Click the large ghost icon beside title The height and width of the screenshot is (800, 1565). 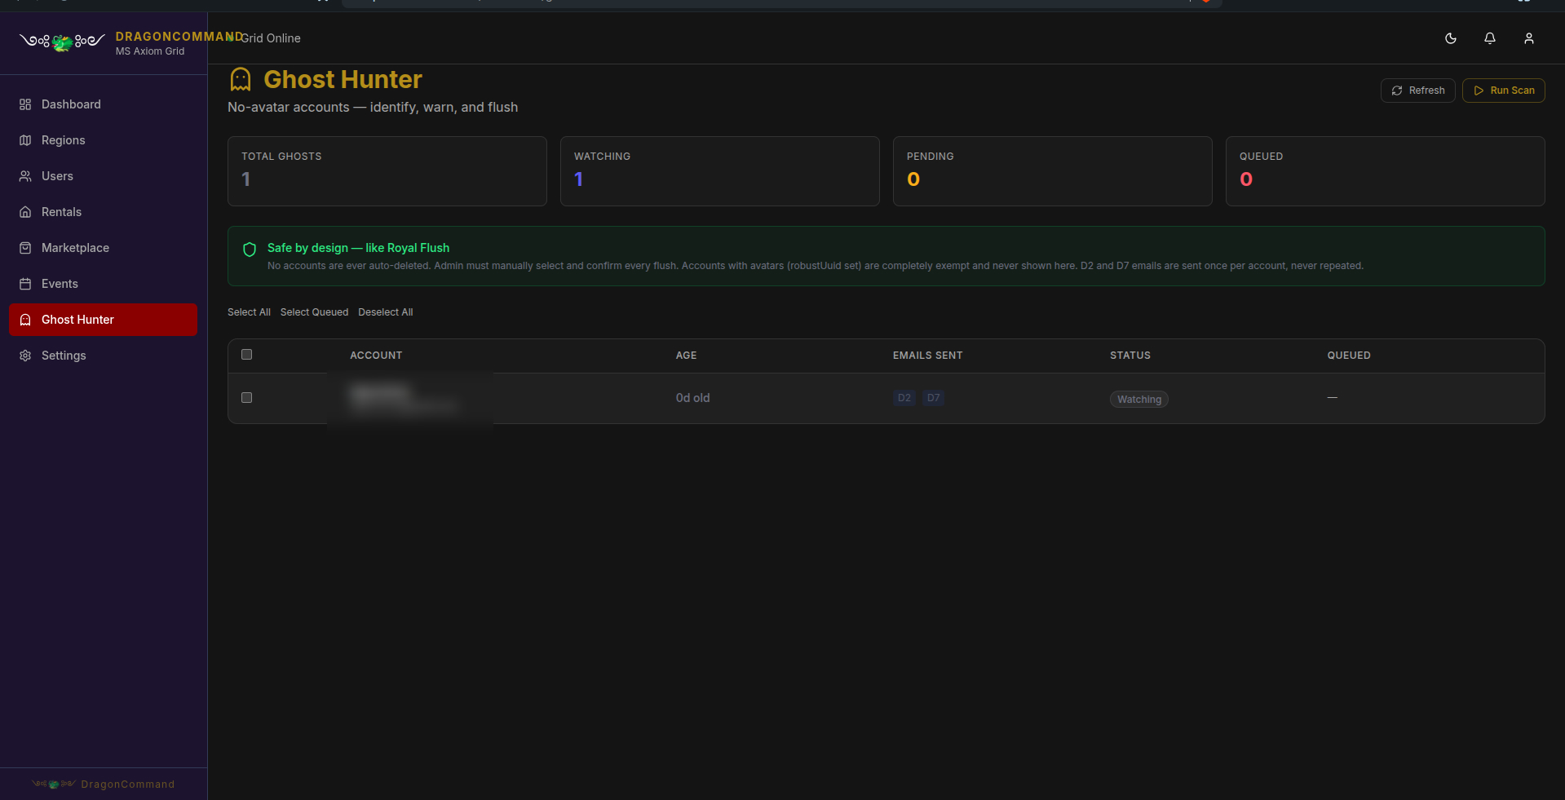click(241, 79)
